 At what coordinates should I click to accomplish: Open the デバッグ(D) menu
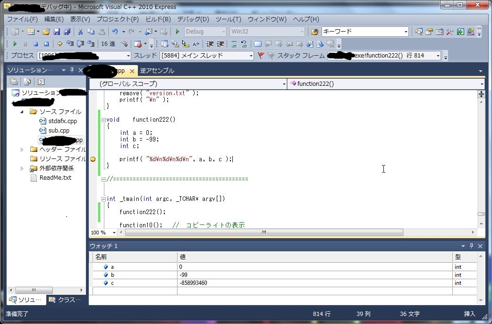tap(193, 19)
